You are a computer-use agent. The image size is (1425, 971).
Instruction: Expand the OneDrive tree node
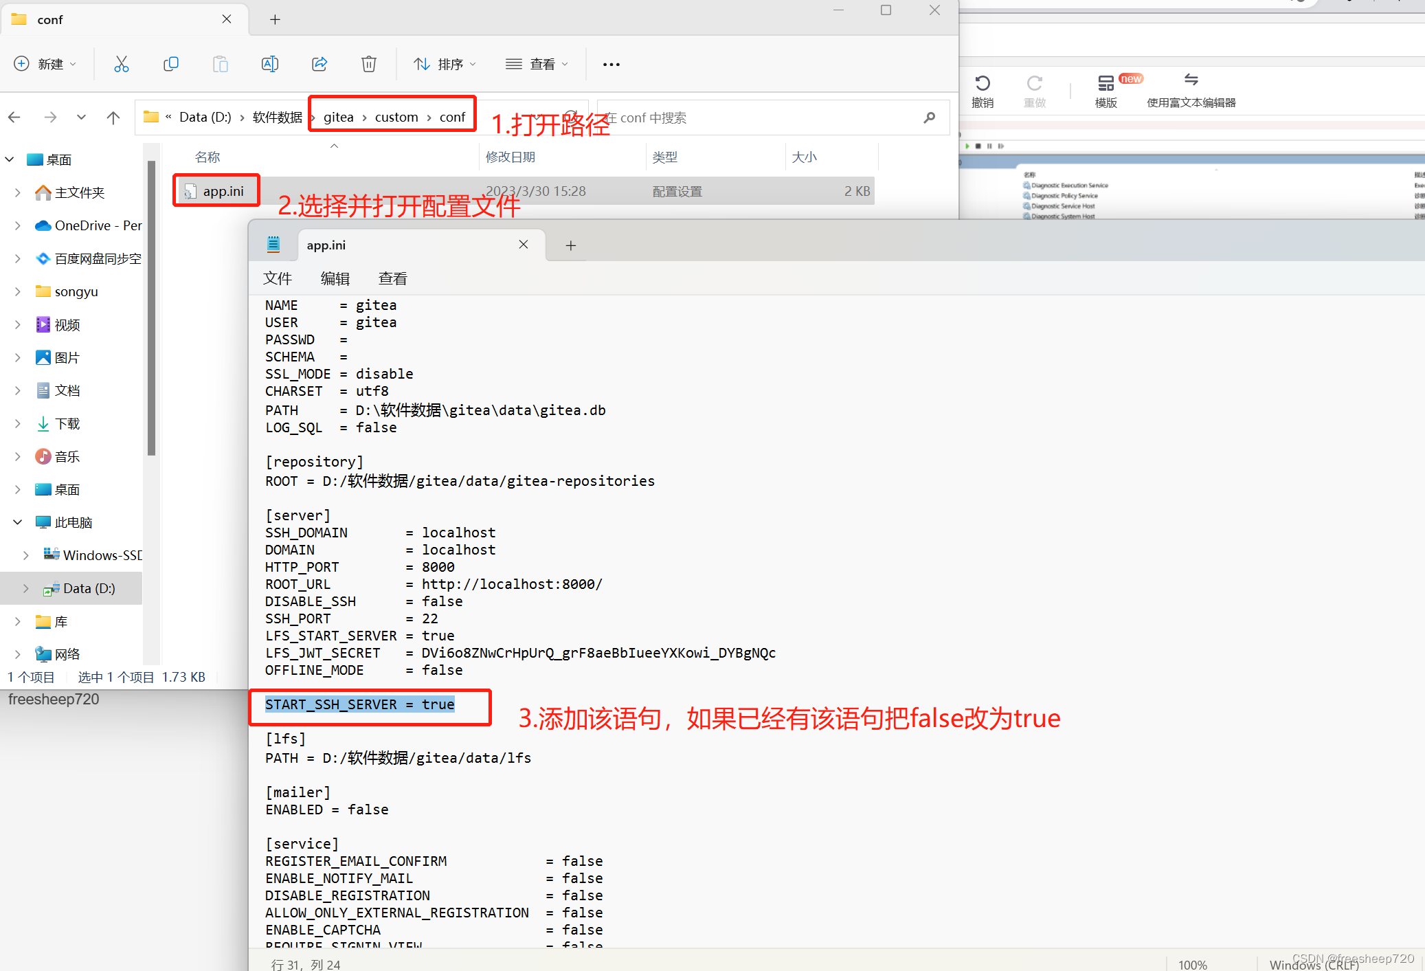(x=18, y=225)
